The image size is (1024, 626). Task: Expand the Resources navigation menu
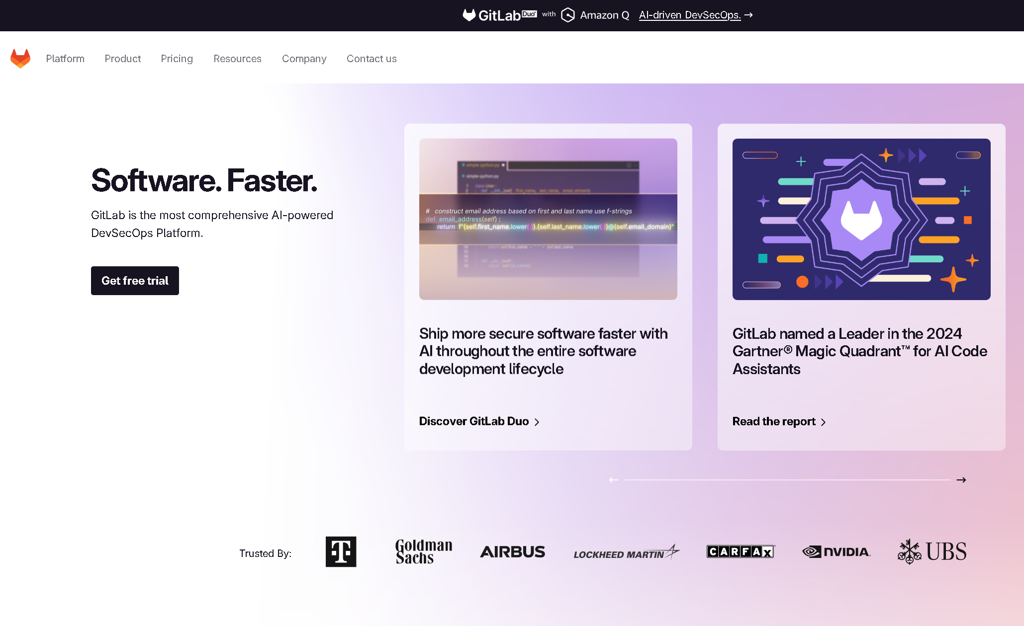(x=237, y=59)
